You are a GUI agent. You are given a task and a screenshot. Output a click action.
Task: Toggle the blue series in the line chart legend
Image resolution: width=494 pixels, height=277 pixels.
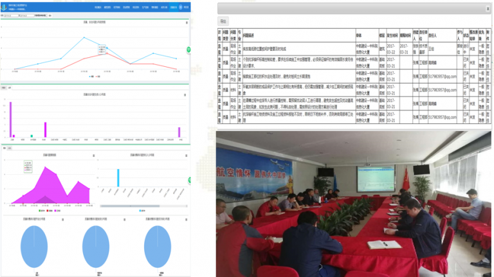(90, 76)
